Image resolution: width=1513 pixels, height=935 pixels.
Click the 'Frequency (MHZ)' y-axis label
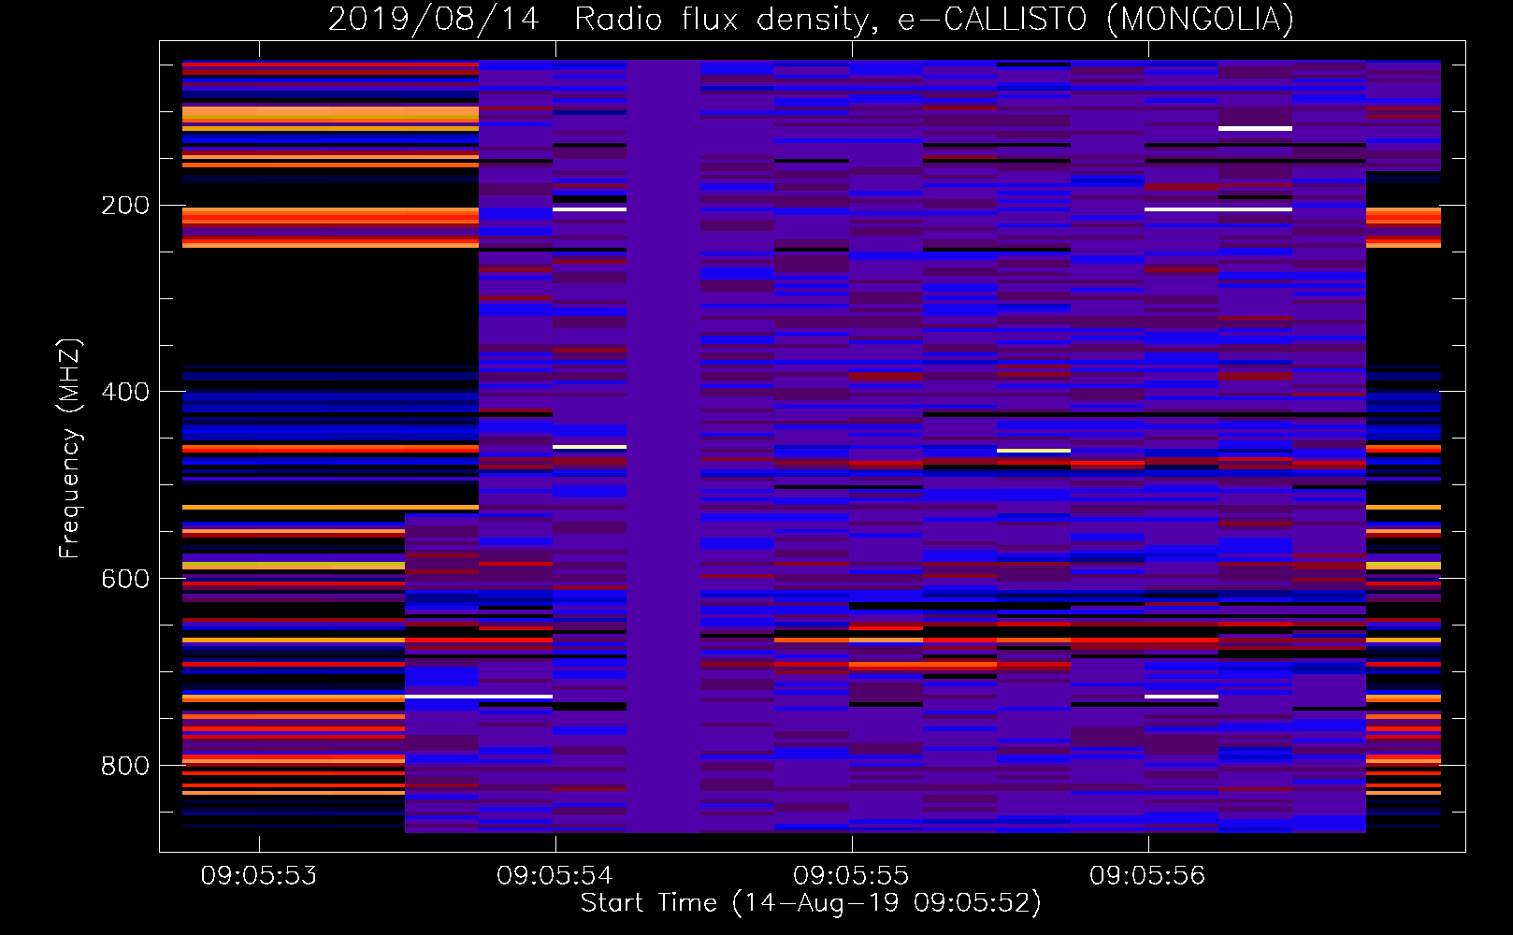(70, 448)
